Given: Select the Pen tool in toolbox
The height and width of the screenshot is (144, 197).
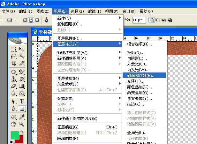Looking at the screenshot, I should [13, 108].
